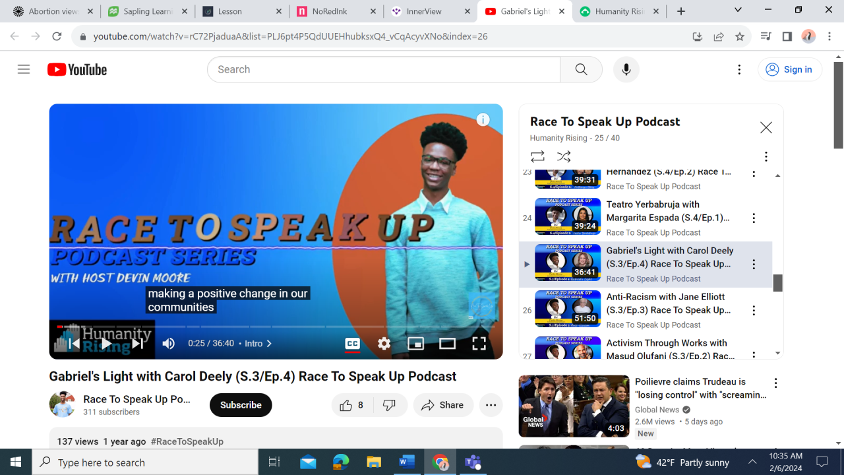The image size is (844, 475).
Task: Open Microsoft Teams from the taskbar
Action: pyautogui.click(x=473, y=462)
